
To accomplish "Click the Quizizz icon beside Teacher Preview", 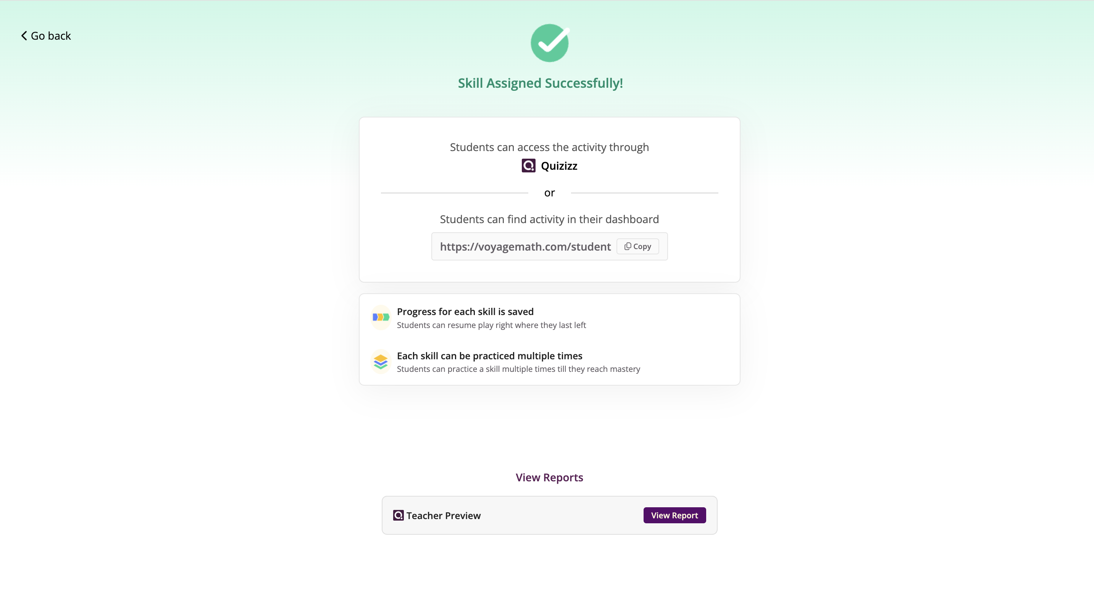I will click(399, 515).
